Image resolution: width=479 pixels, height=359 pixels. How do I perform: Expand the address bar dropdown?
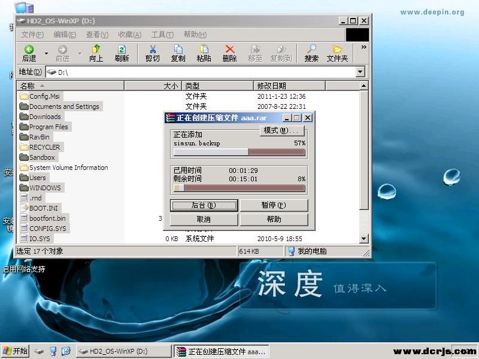360,72
